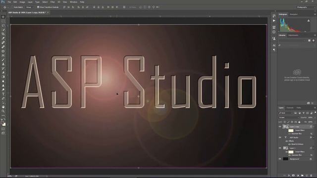Create a new layer
The image size is (317, 178).
coord(307,176)
